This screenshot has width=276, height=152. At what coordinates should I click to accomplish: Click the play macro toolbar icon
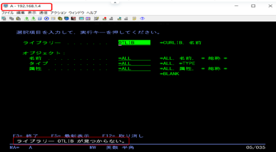click(x=119, y=19)
